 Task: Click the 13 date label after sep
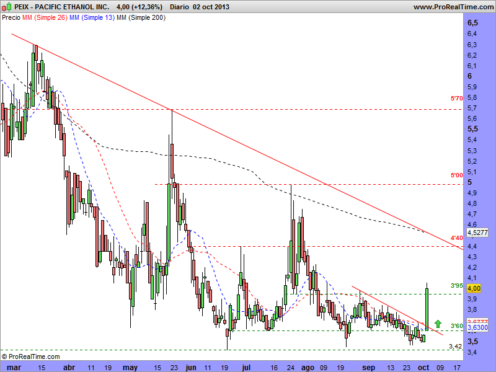pyautogui.click(x=391, y=367)
